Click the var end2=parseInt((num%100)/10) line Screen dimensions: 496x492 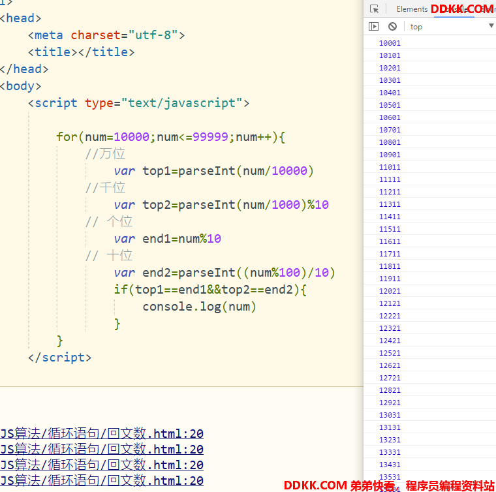click(x=225, y=273)
